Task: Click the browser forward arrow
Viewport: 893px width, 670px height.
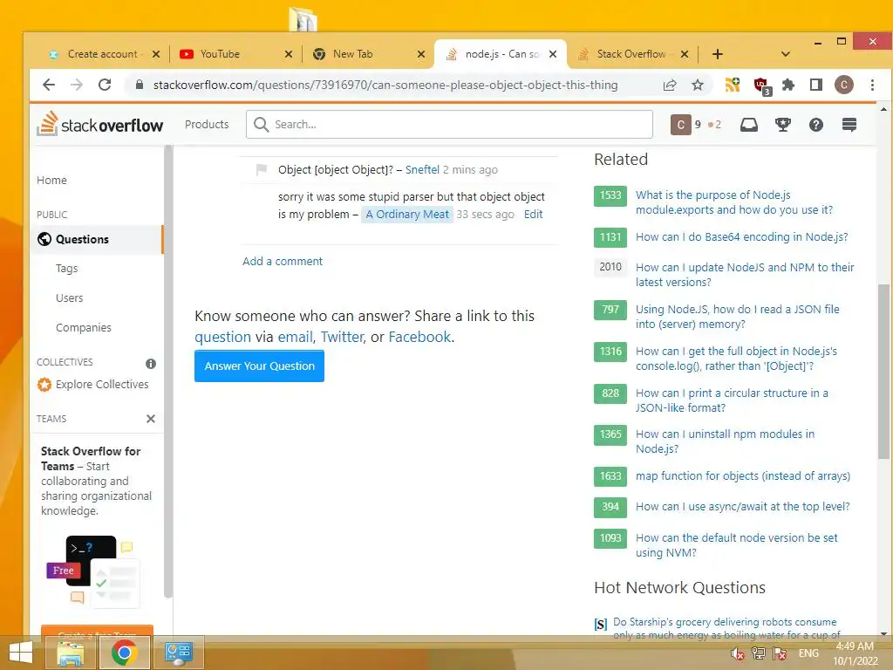Action: [77, 85]
